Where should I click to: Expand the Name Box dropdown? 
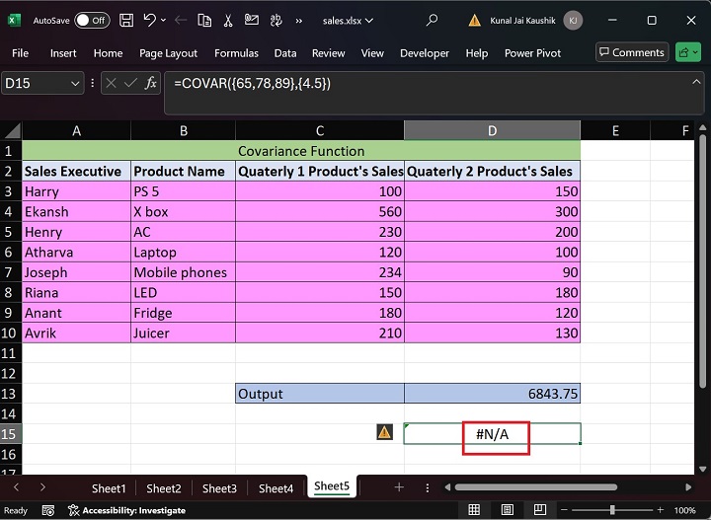click(x=75, y=84)
